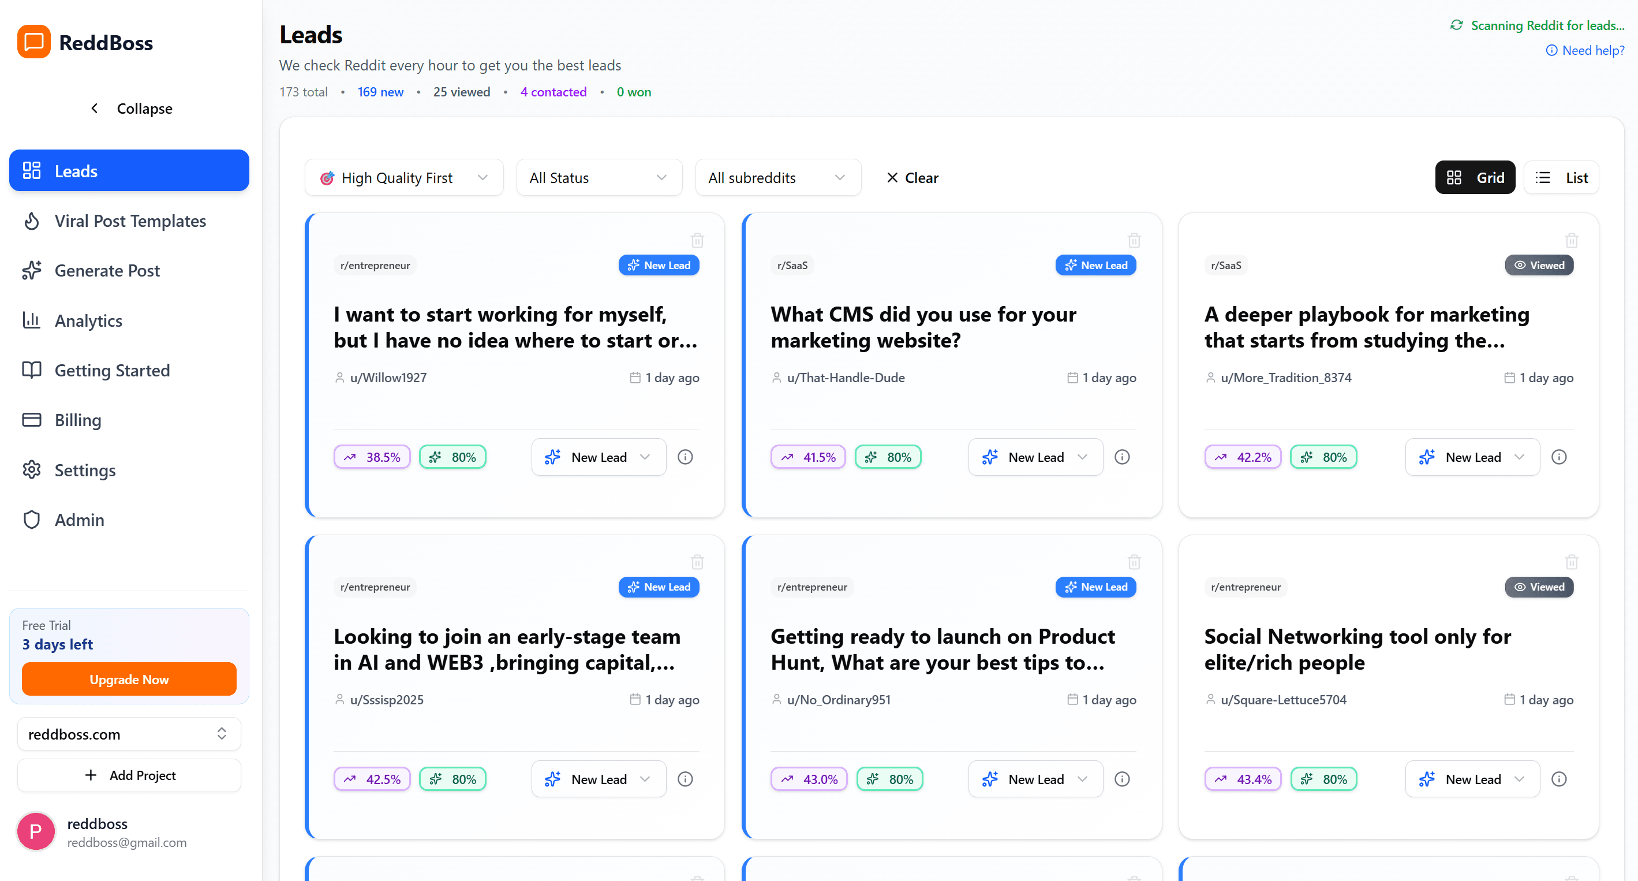Open Settings from the sidebar
This screenshot has width=1638, height=881.
point(85,470)
